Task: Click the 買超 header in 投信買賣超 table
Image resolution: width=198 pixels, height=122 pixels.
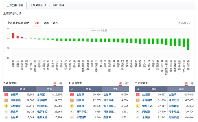Action: point(89,89)
